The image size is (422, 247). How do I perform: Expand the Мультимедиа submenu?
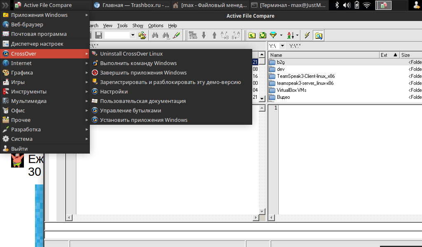45,101
